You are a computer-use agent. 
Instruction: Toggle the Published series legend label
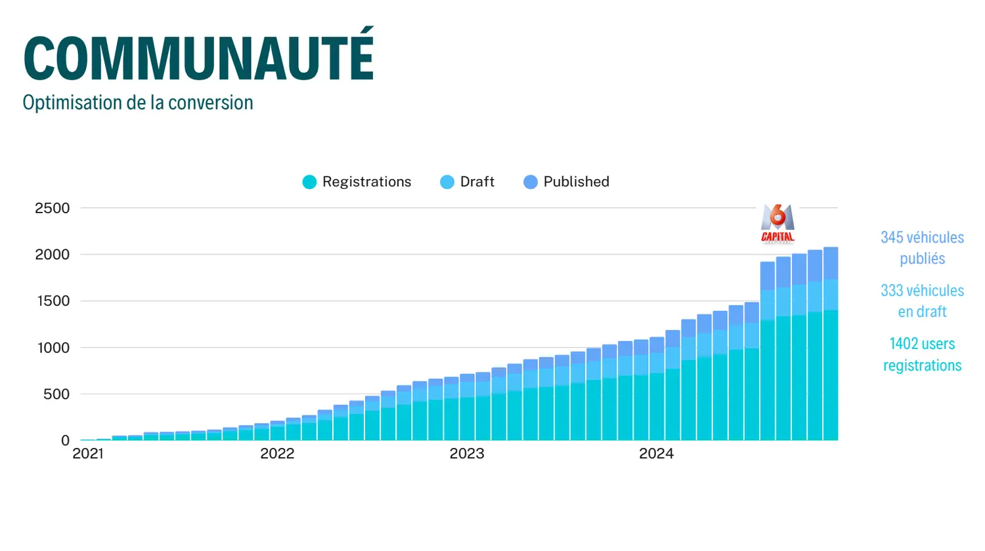pos(576,182)
